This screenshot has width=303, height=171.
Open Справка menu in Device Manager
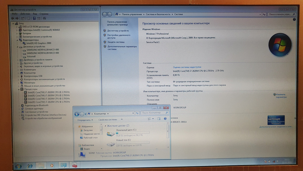pyautogui.click(x=44, y=14)
